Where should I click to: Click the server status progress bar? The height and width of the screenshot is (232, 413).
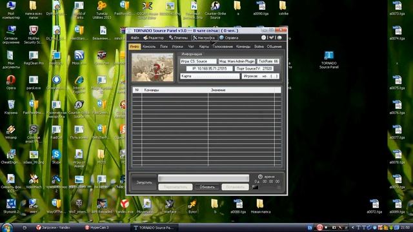pos(203,179)
